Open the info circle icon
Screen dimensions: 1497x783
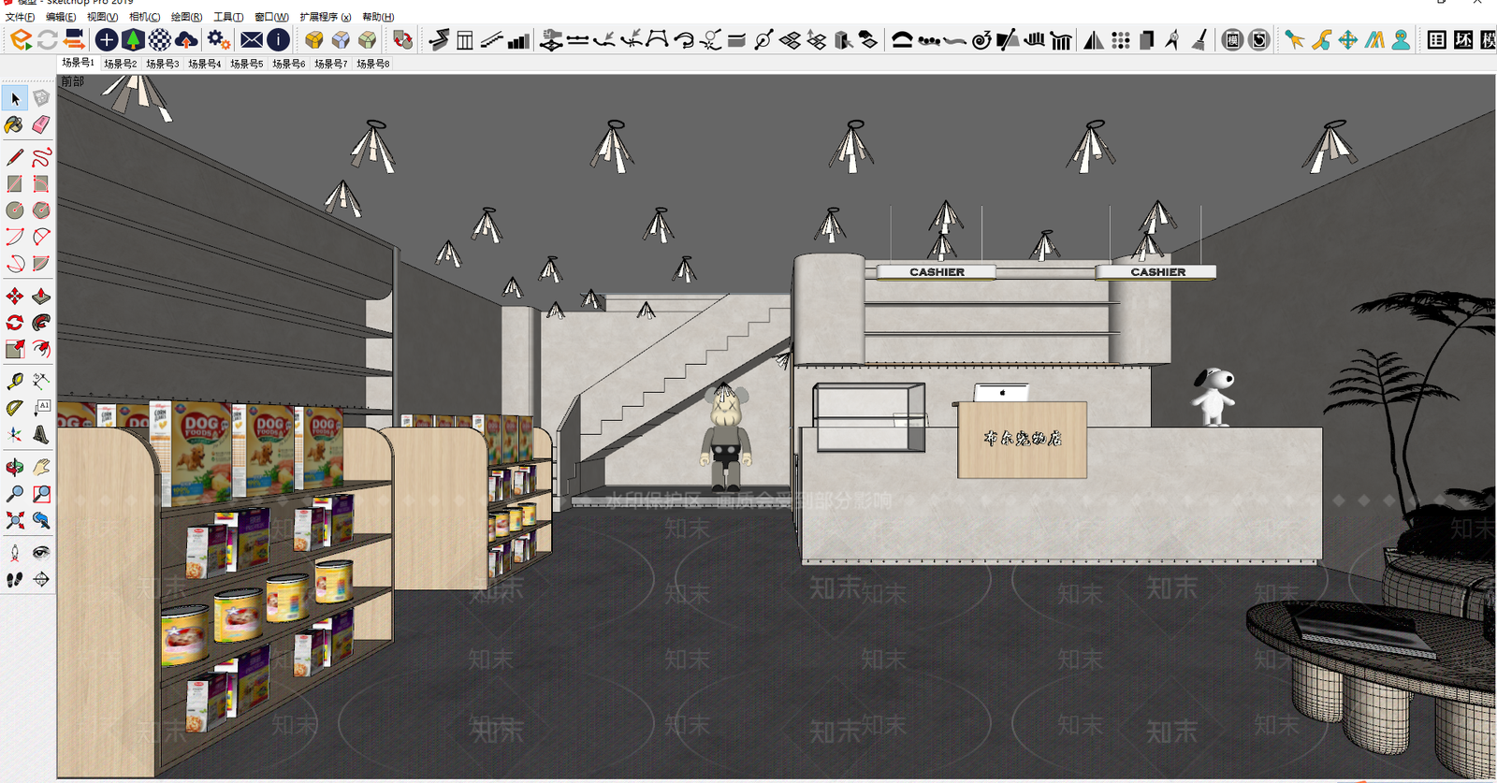tap(278, 39)
